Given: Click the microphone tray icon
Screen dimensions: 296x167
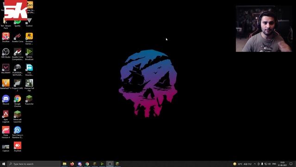Looking at the screenshot, I should (x=262, y=164).
